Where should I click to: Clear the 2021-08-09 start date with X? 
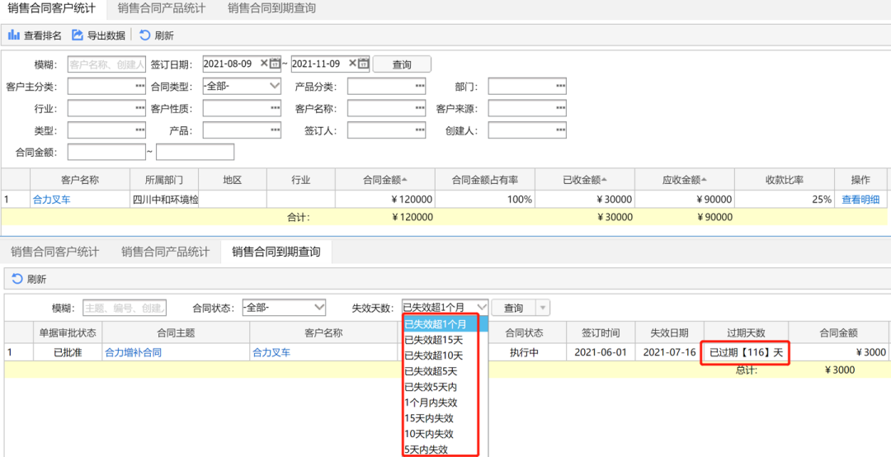(264, 63)
